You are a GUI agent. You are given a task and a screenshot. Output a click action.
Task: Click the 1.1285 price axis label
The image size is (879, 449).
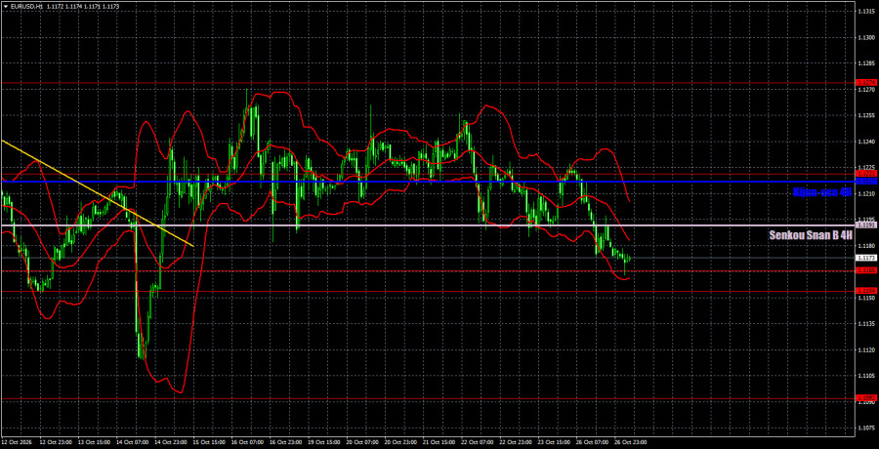pyautogui.click(x=866, y=63)
